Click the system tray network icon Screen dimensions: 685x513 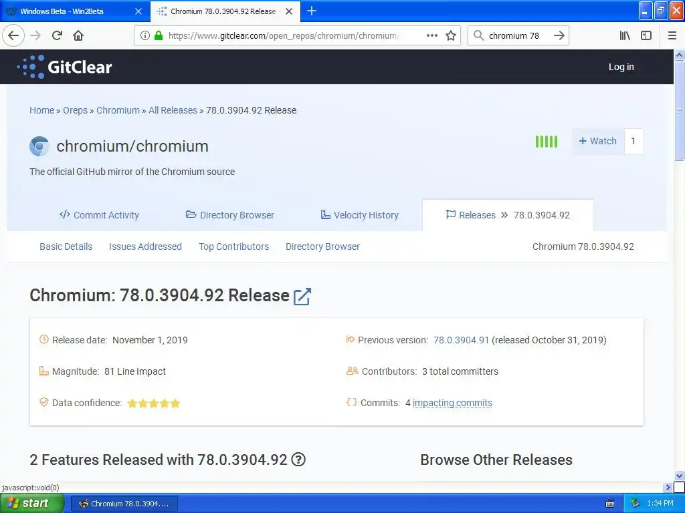pyautogui.click(x=635, y=504)
